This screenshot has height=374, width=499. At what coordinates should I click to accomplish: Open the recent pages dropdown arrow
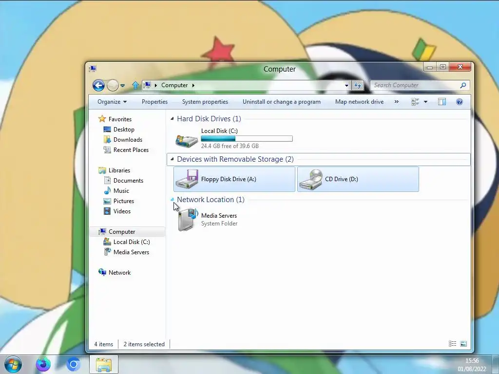point(122,86)
